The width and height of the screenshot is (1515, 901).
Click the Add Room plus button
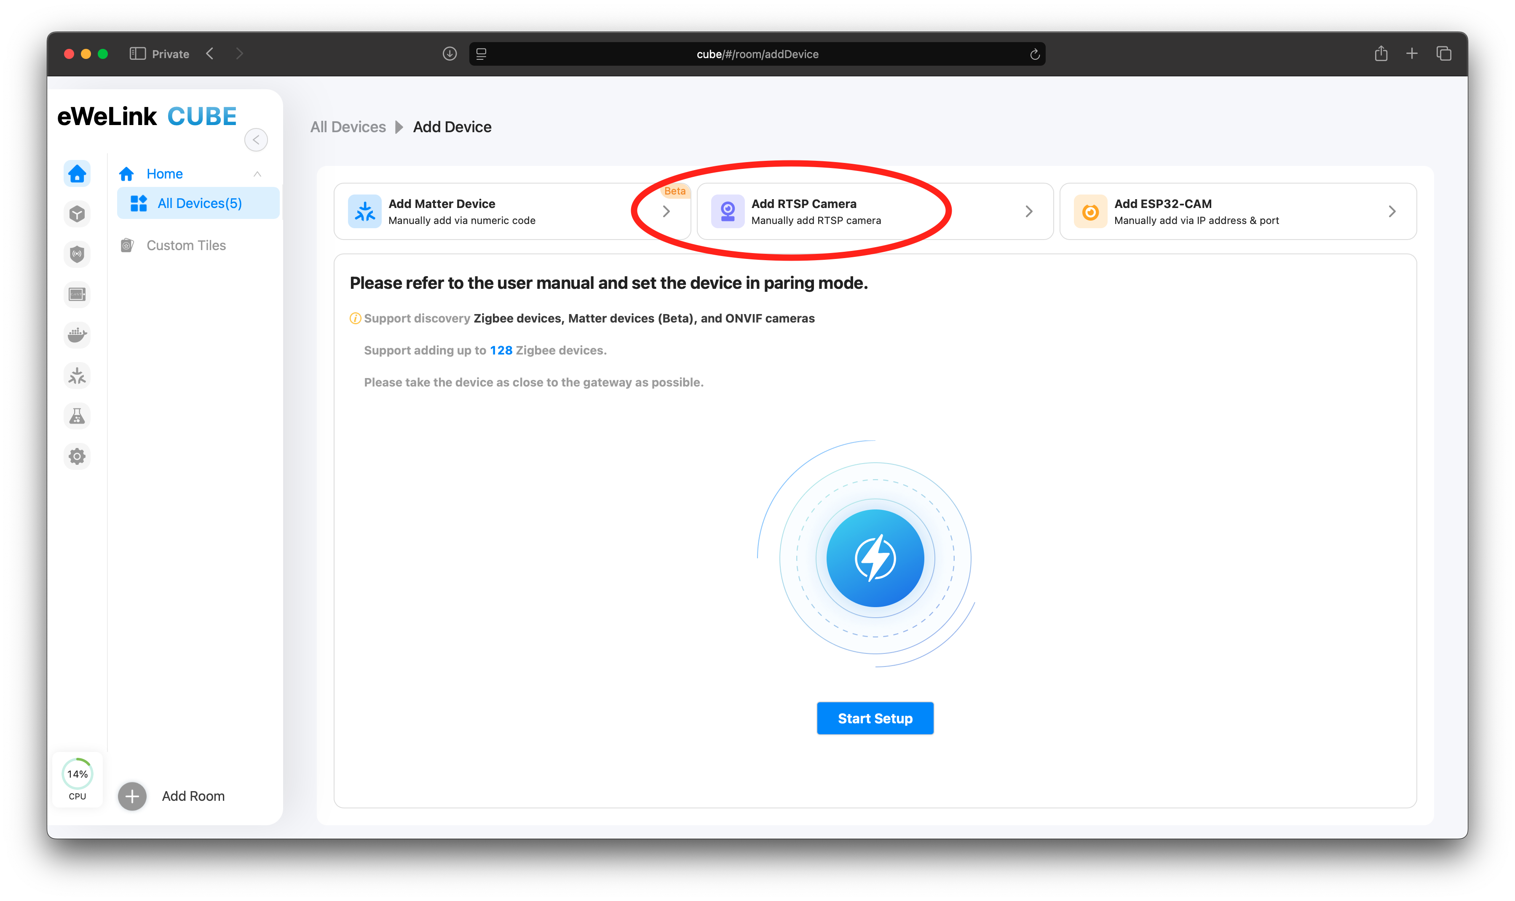click(x=132, y=796)
